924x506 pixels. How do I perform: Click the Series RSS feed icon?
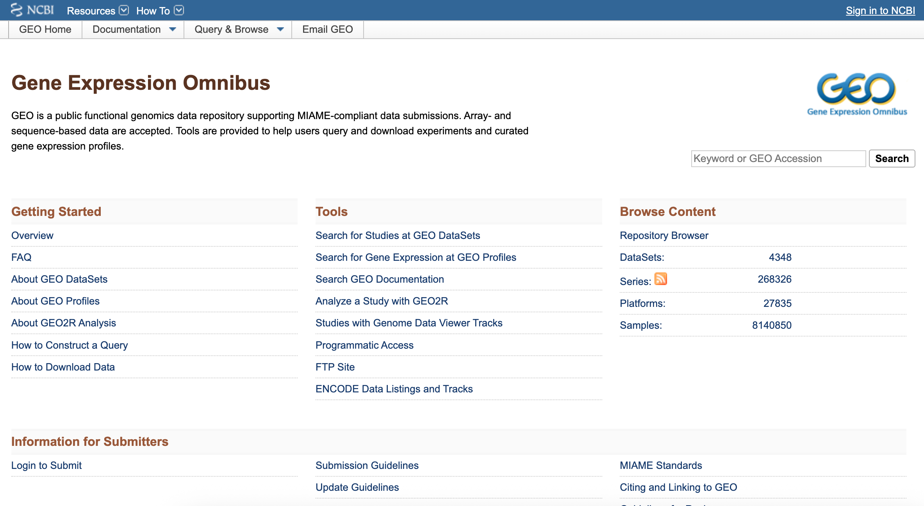click(x=660, y=279)
